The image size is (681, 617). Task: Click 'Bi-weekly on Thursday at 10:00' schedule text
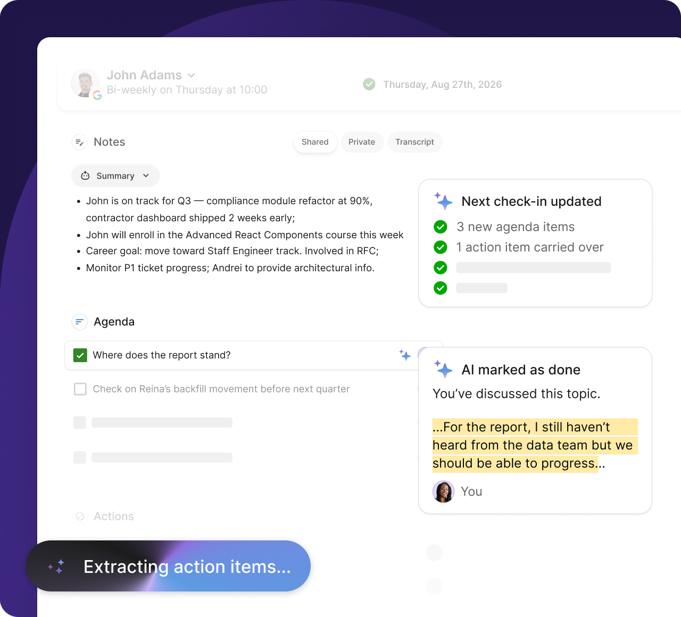(187, 90)
